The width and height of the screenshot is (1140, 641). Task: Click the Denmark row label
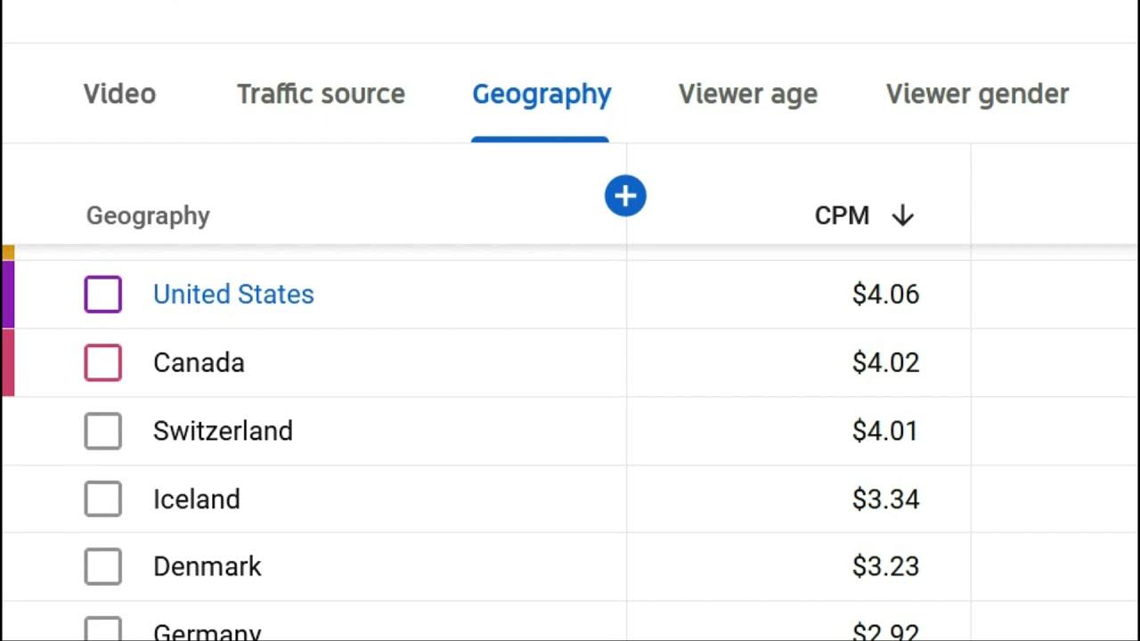[x=208, y=567]
